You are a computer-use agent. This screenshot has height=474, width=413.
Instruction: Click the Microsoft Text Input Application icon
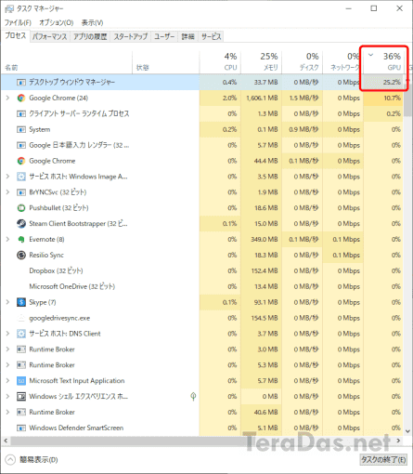coord(21,381)
